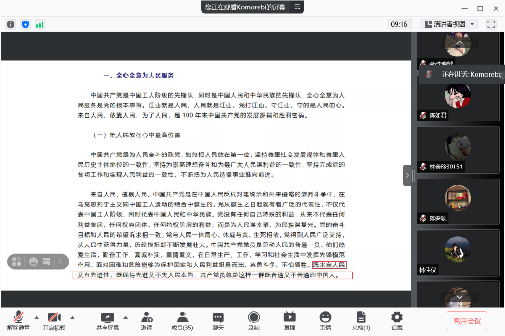Open the apps grid on the floating toolbar
This screenshot has height=336, width=505.
[16, 261]
